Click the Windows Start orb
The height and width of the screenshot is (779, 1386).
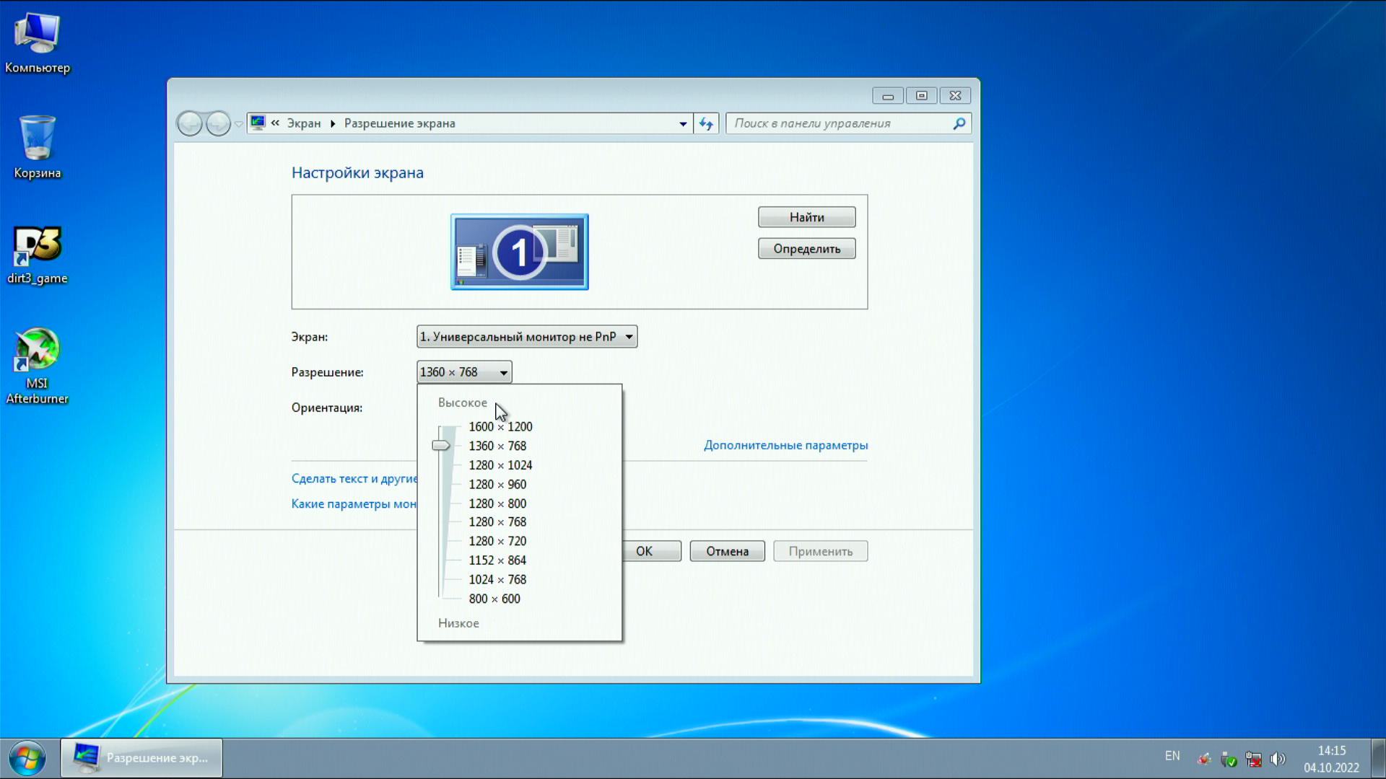(27, 758)
